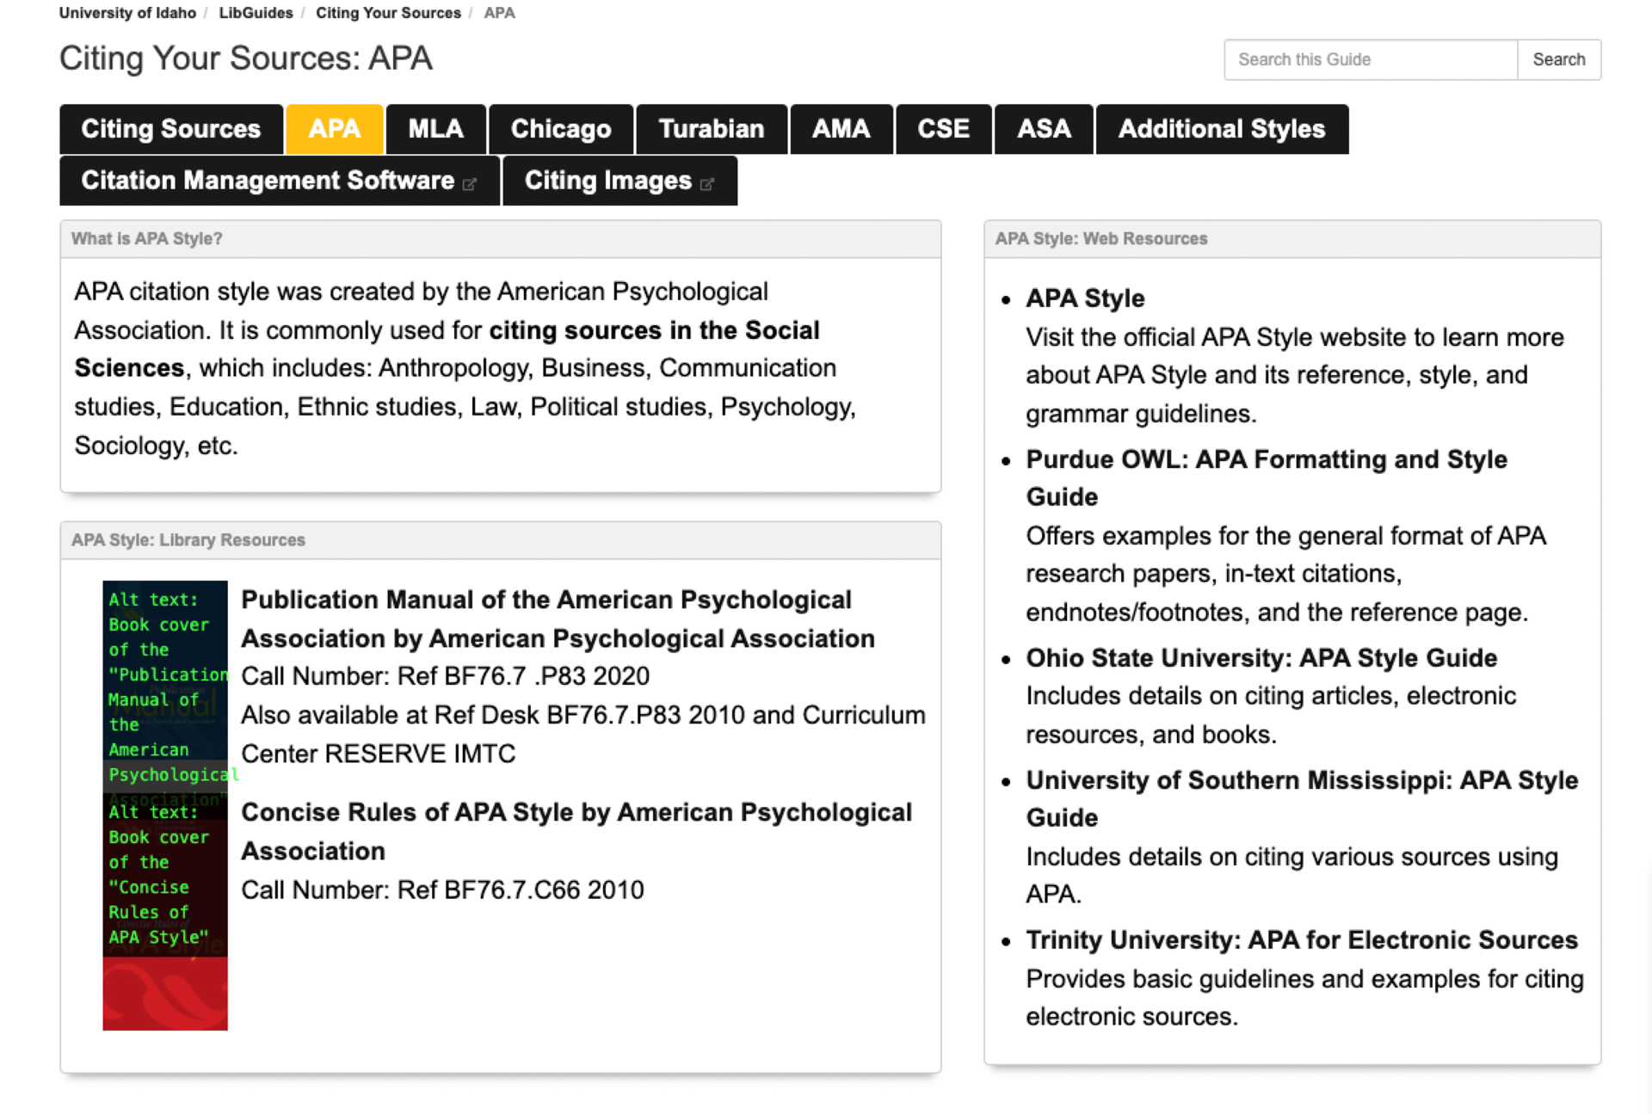Open the Additional Styles tab
Image resolution: width=1652 pixels, height=1114 pixels.
[x=1221, y=129]
